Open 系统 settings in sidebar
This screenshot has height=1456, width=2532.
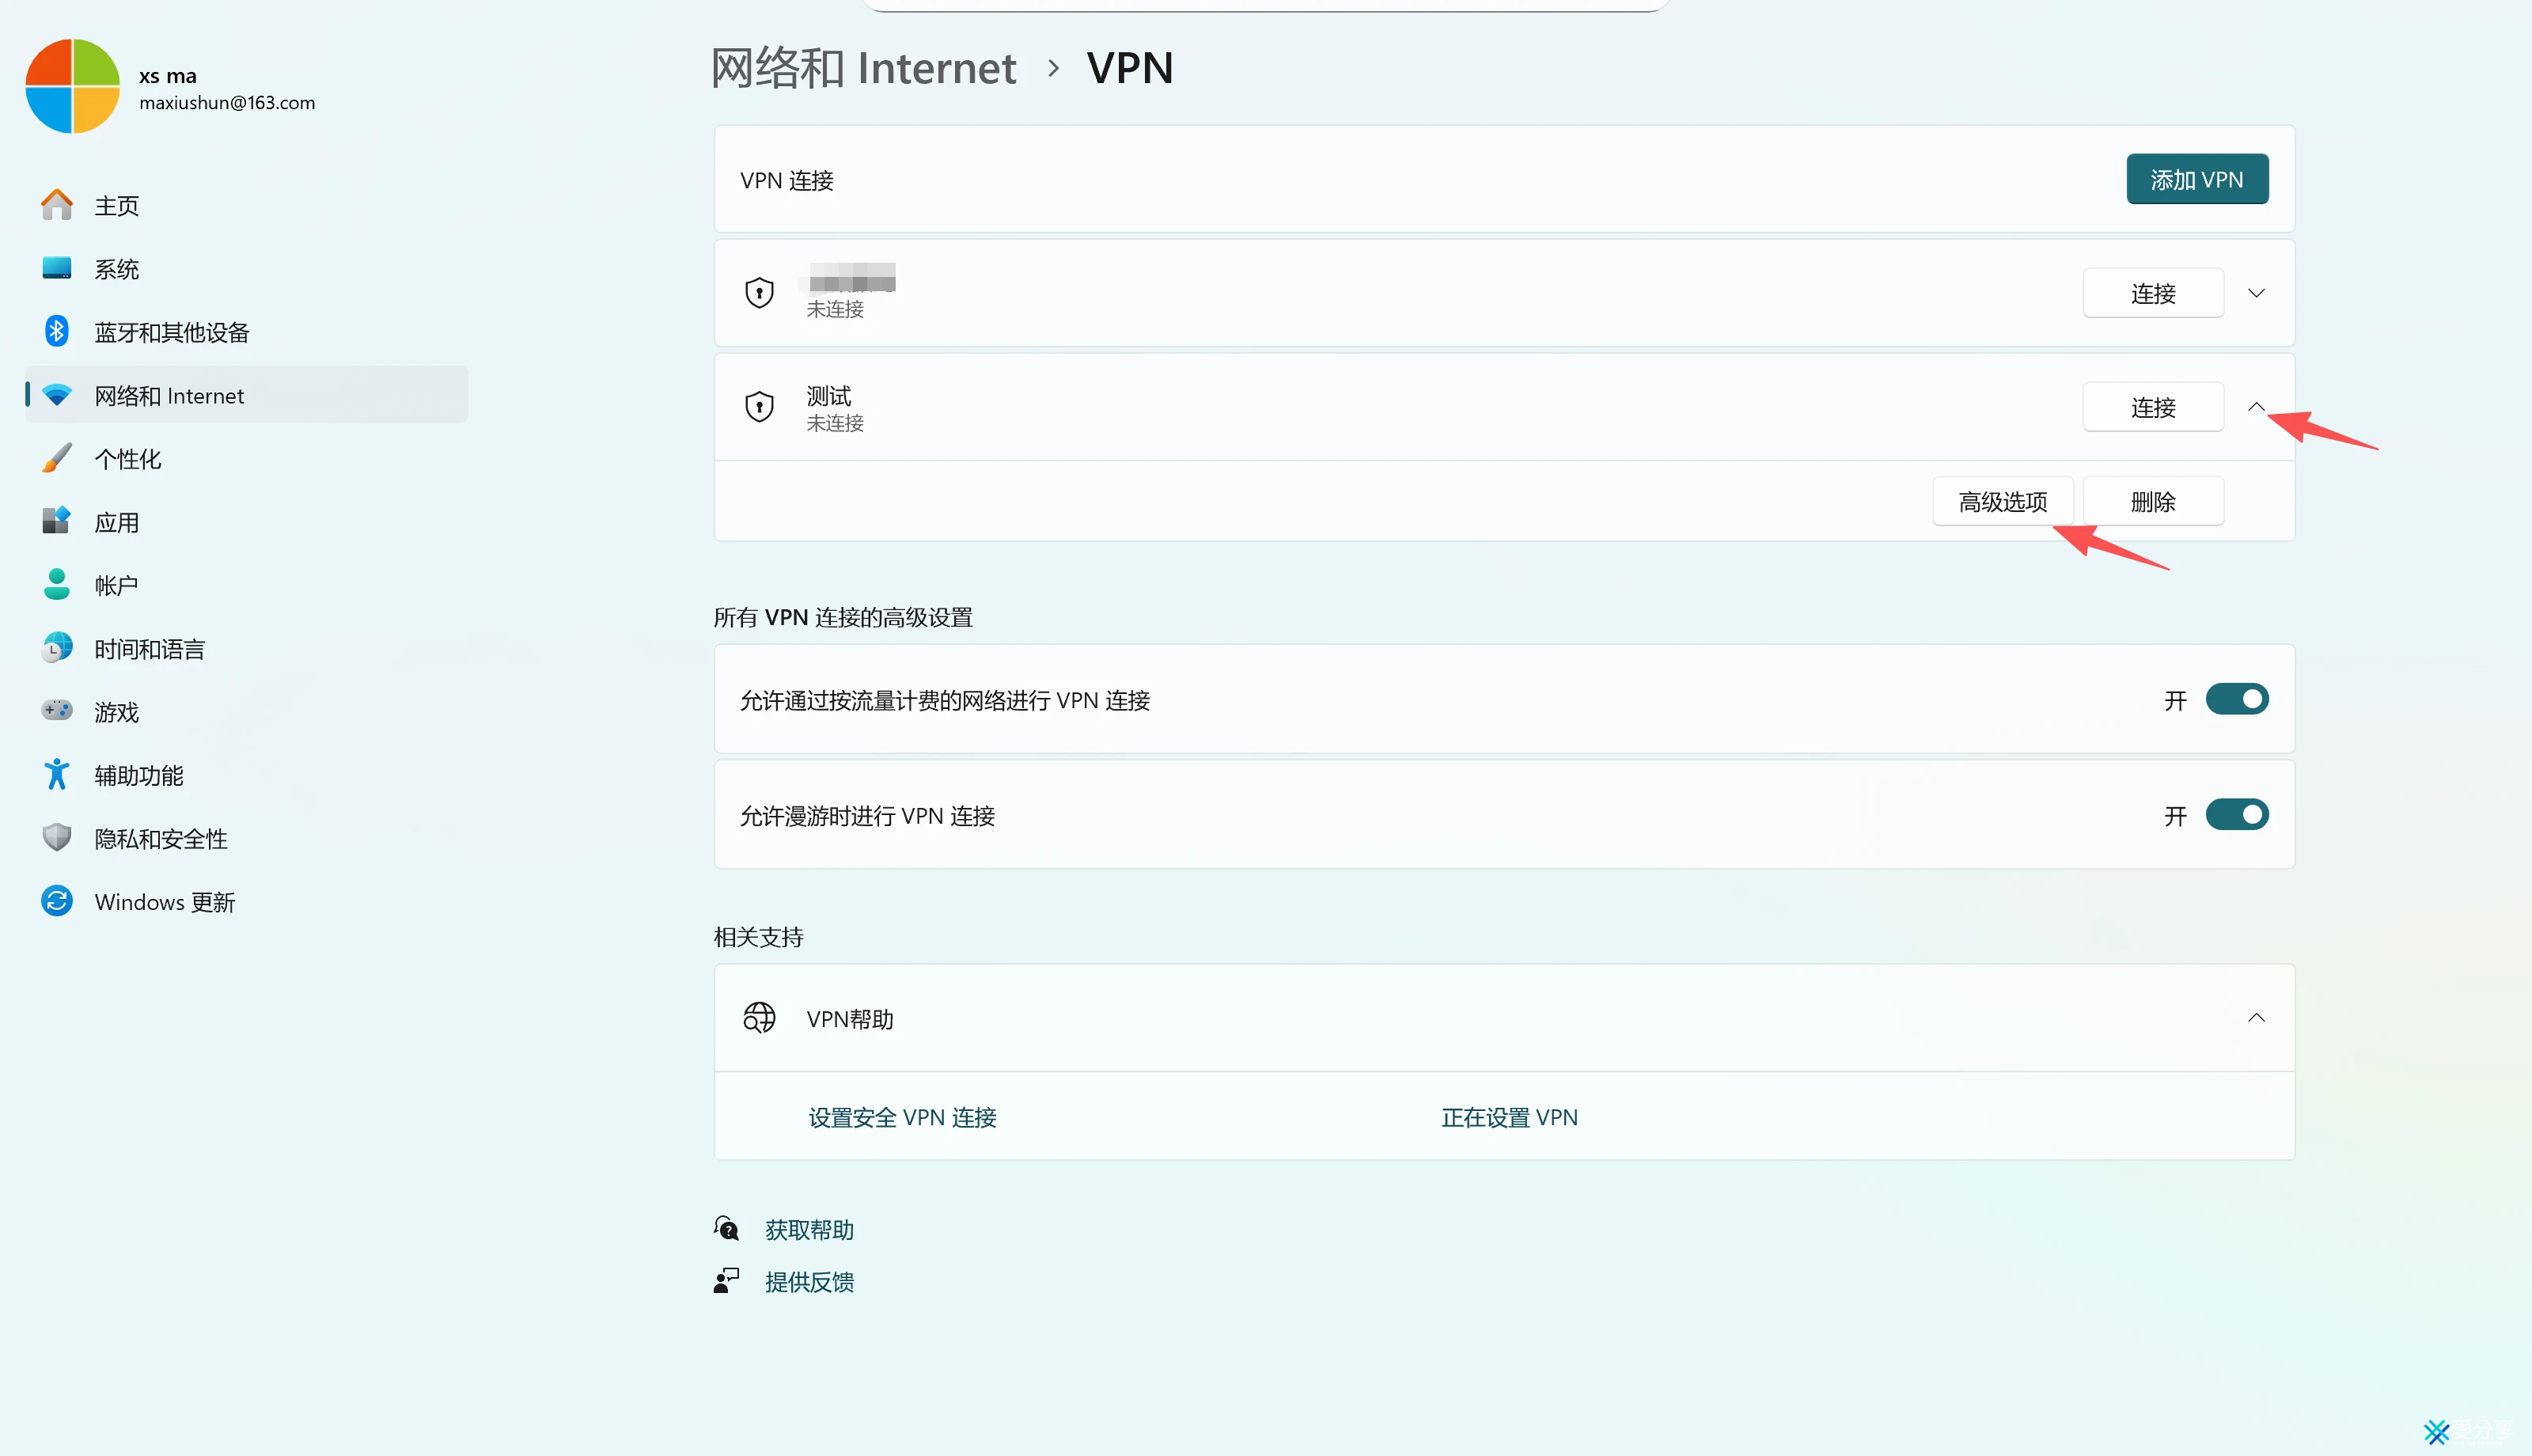(x=117, y=269)
